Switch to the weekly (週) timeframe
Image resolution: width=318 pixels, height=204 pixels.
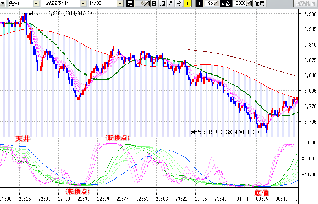point(162,4)
